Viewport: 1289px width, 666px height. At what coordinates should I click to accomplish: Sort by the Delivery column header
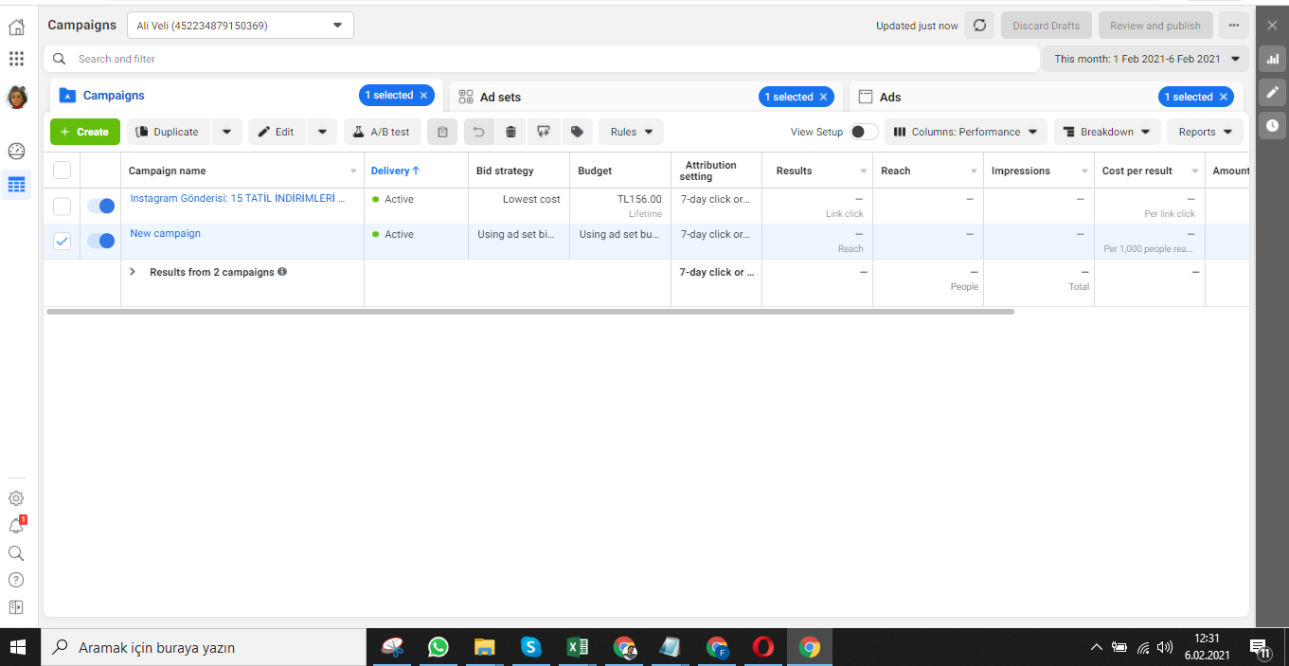(x=395, y=171)
